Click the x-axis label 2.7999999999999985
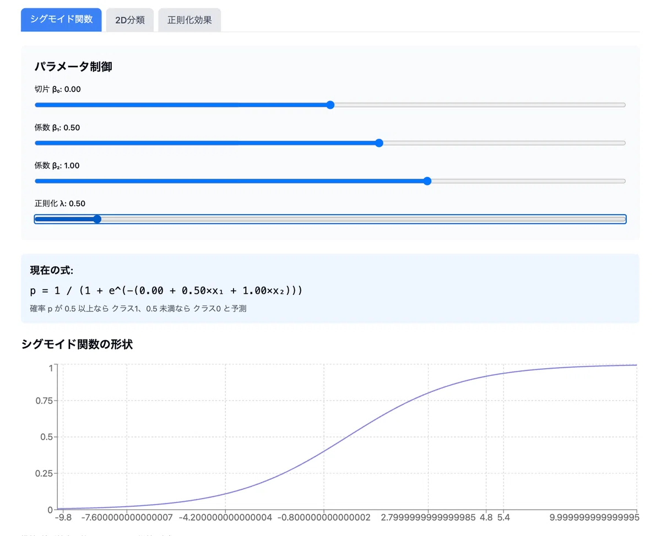The image size is (661, 536). point(428,517)
